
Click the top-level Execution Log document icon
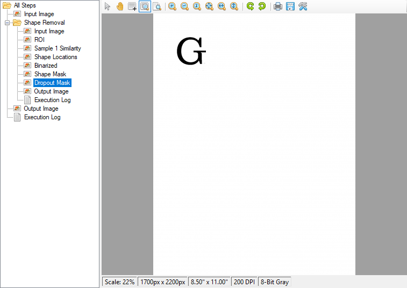point(17,117)
